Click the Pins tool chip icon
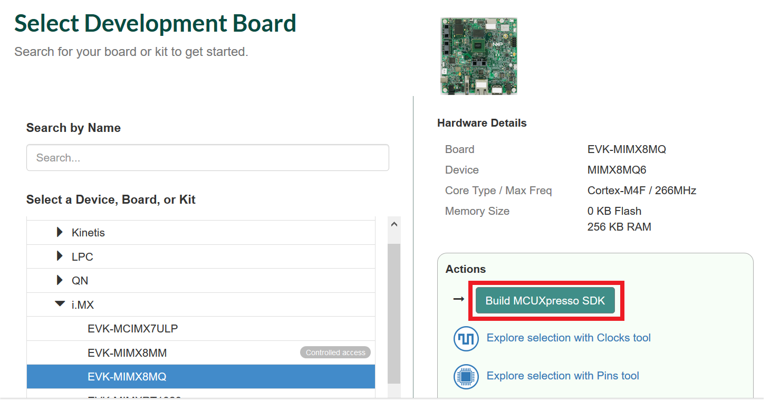The image size is (770, 400). click(466, 376)
